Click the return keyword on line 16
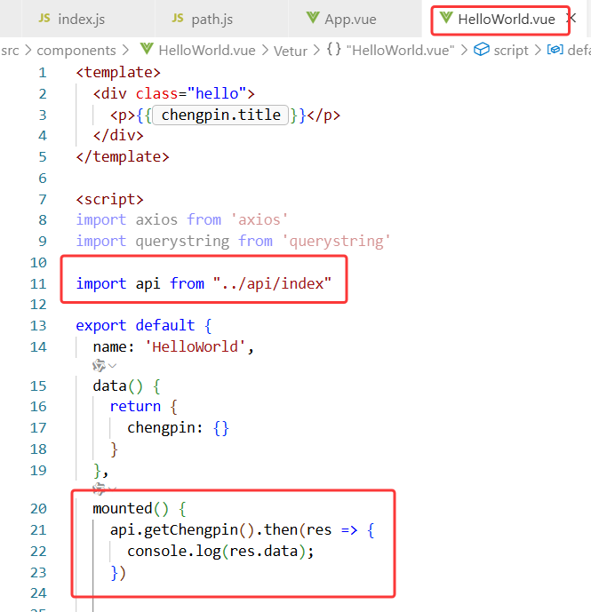 (135, 407)
